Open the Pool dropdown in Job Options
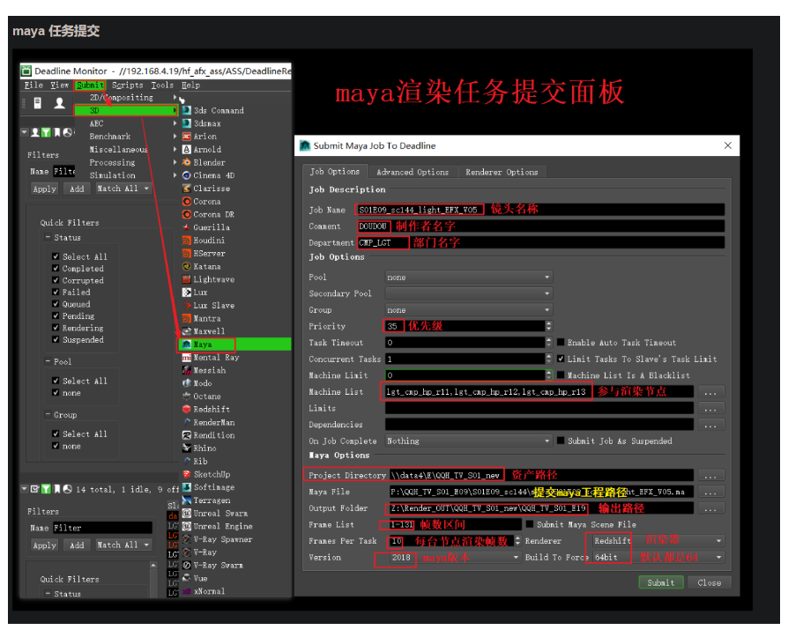The image size is (803, 630). (x=467, y=278)
